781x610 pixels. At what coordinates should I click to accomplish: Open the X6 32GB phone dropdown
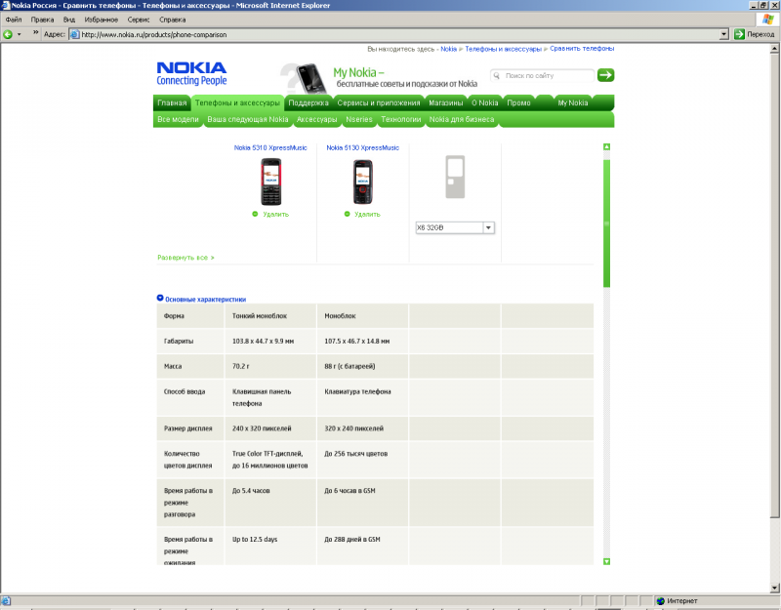point(489,227)
